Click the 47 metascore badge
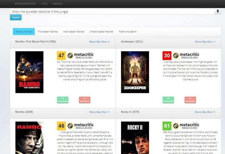This screenshot has width=225, height=154. (62, 56)
